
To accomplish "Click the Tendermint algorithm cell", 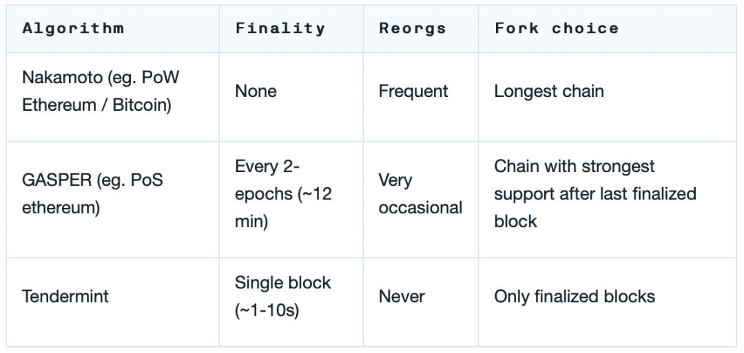I will [65, 297].
